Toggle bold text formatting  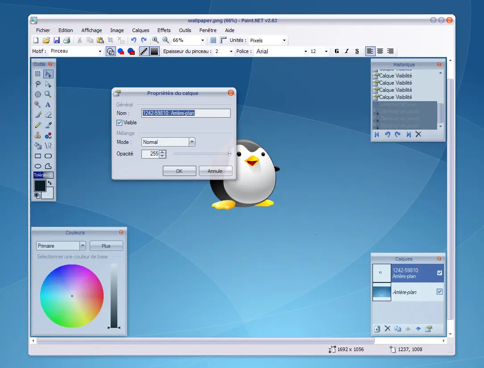click(337, 51)
